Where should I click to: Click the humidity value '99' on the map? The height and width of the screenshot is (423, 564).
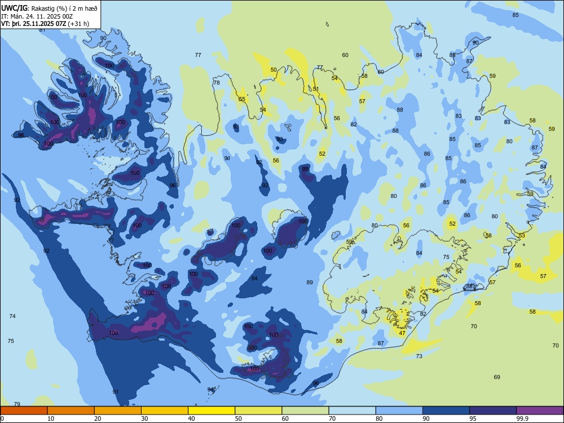[305, 169]
